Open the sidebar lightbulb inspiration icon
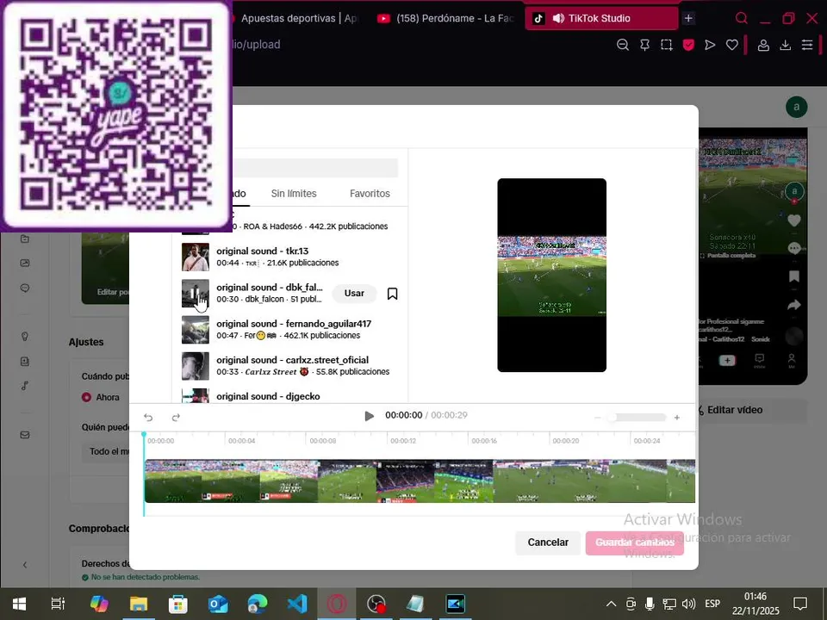The height and width of the screenshot is (620, 827). (x=25, y=337)
